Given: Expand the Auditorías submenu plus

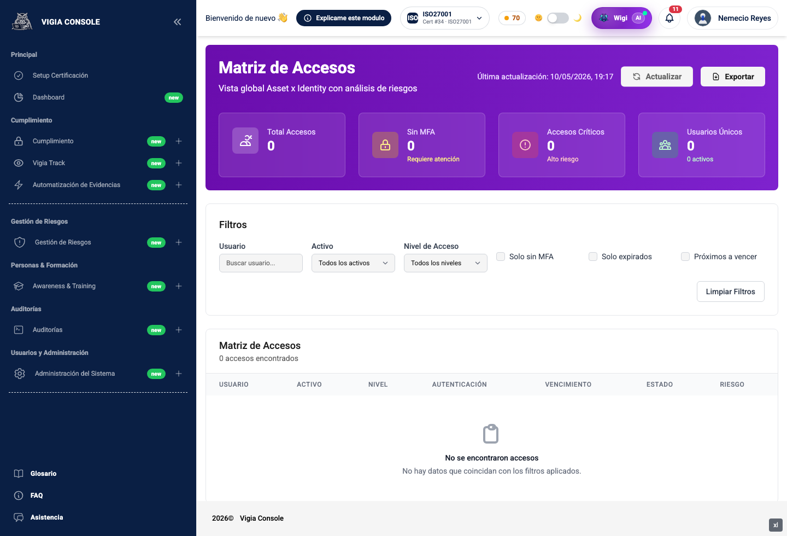Looking at the screenshot, I should 179,330.
